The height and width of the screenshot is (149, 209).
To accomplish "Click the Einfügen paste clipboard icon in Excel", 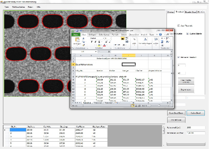I will click(x=77, y=39).
